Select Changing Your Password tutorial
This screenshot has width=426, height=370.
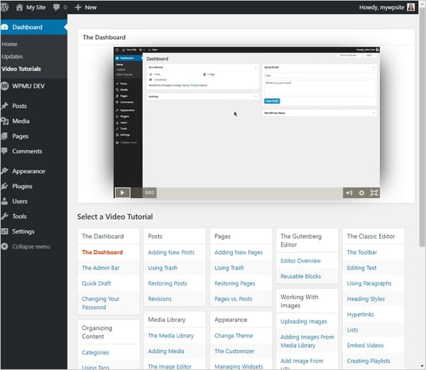(101, 303)
